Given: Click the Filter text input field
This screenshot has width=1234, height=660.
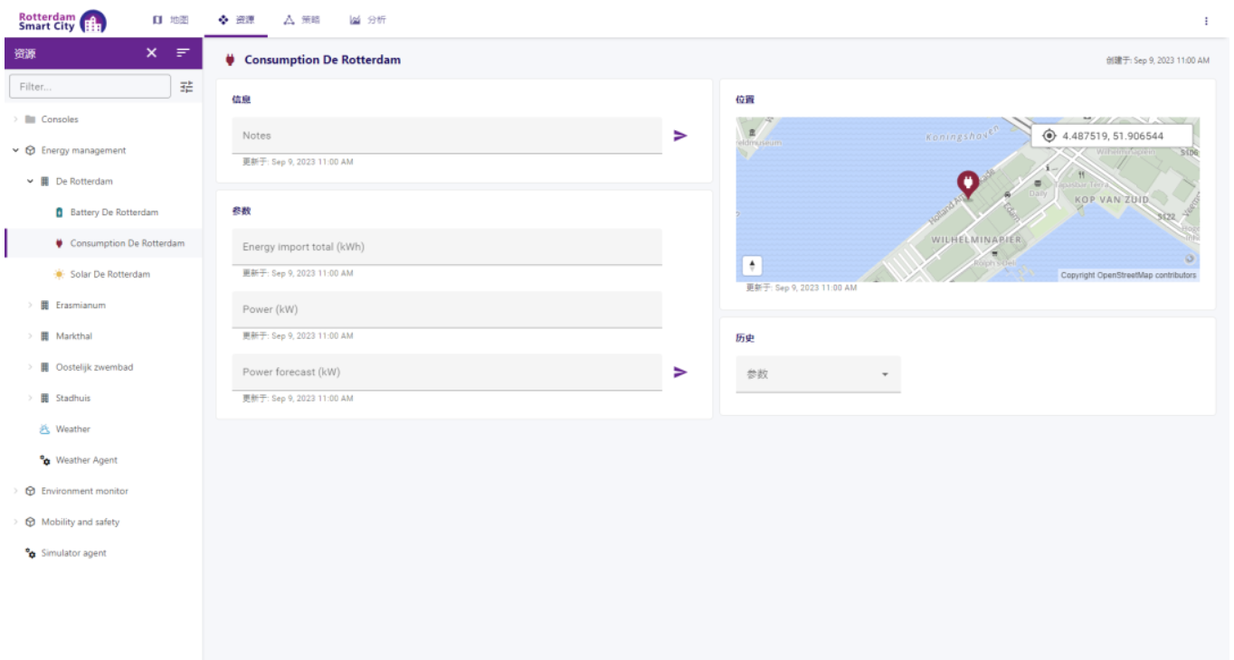Looking at the screenshot, I should pos(90,87).
